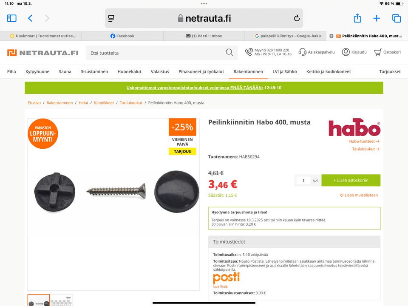This screenshot has width=408, height=306.
Task: Open the Kylpyhuone category menu
Action: click(x=37, y=71)
